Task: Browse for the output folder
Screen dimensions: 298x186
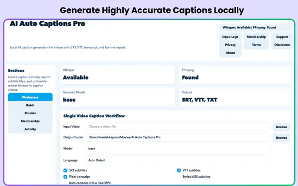Action: (281, 138)
